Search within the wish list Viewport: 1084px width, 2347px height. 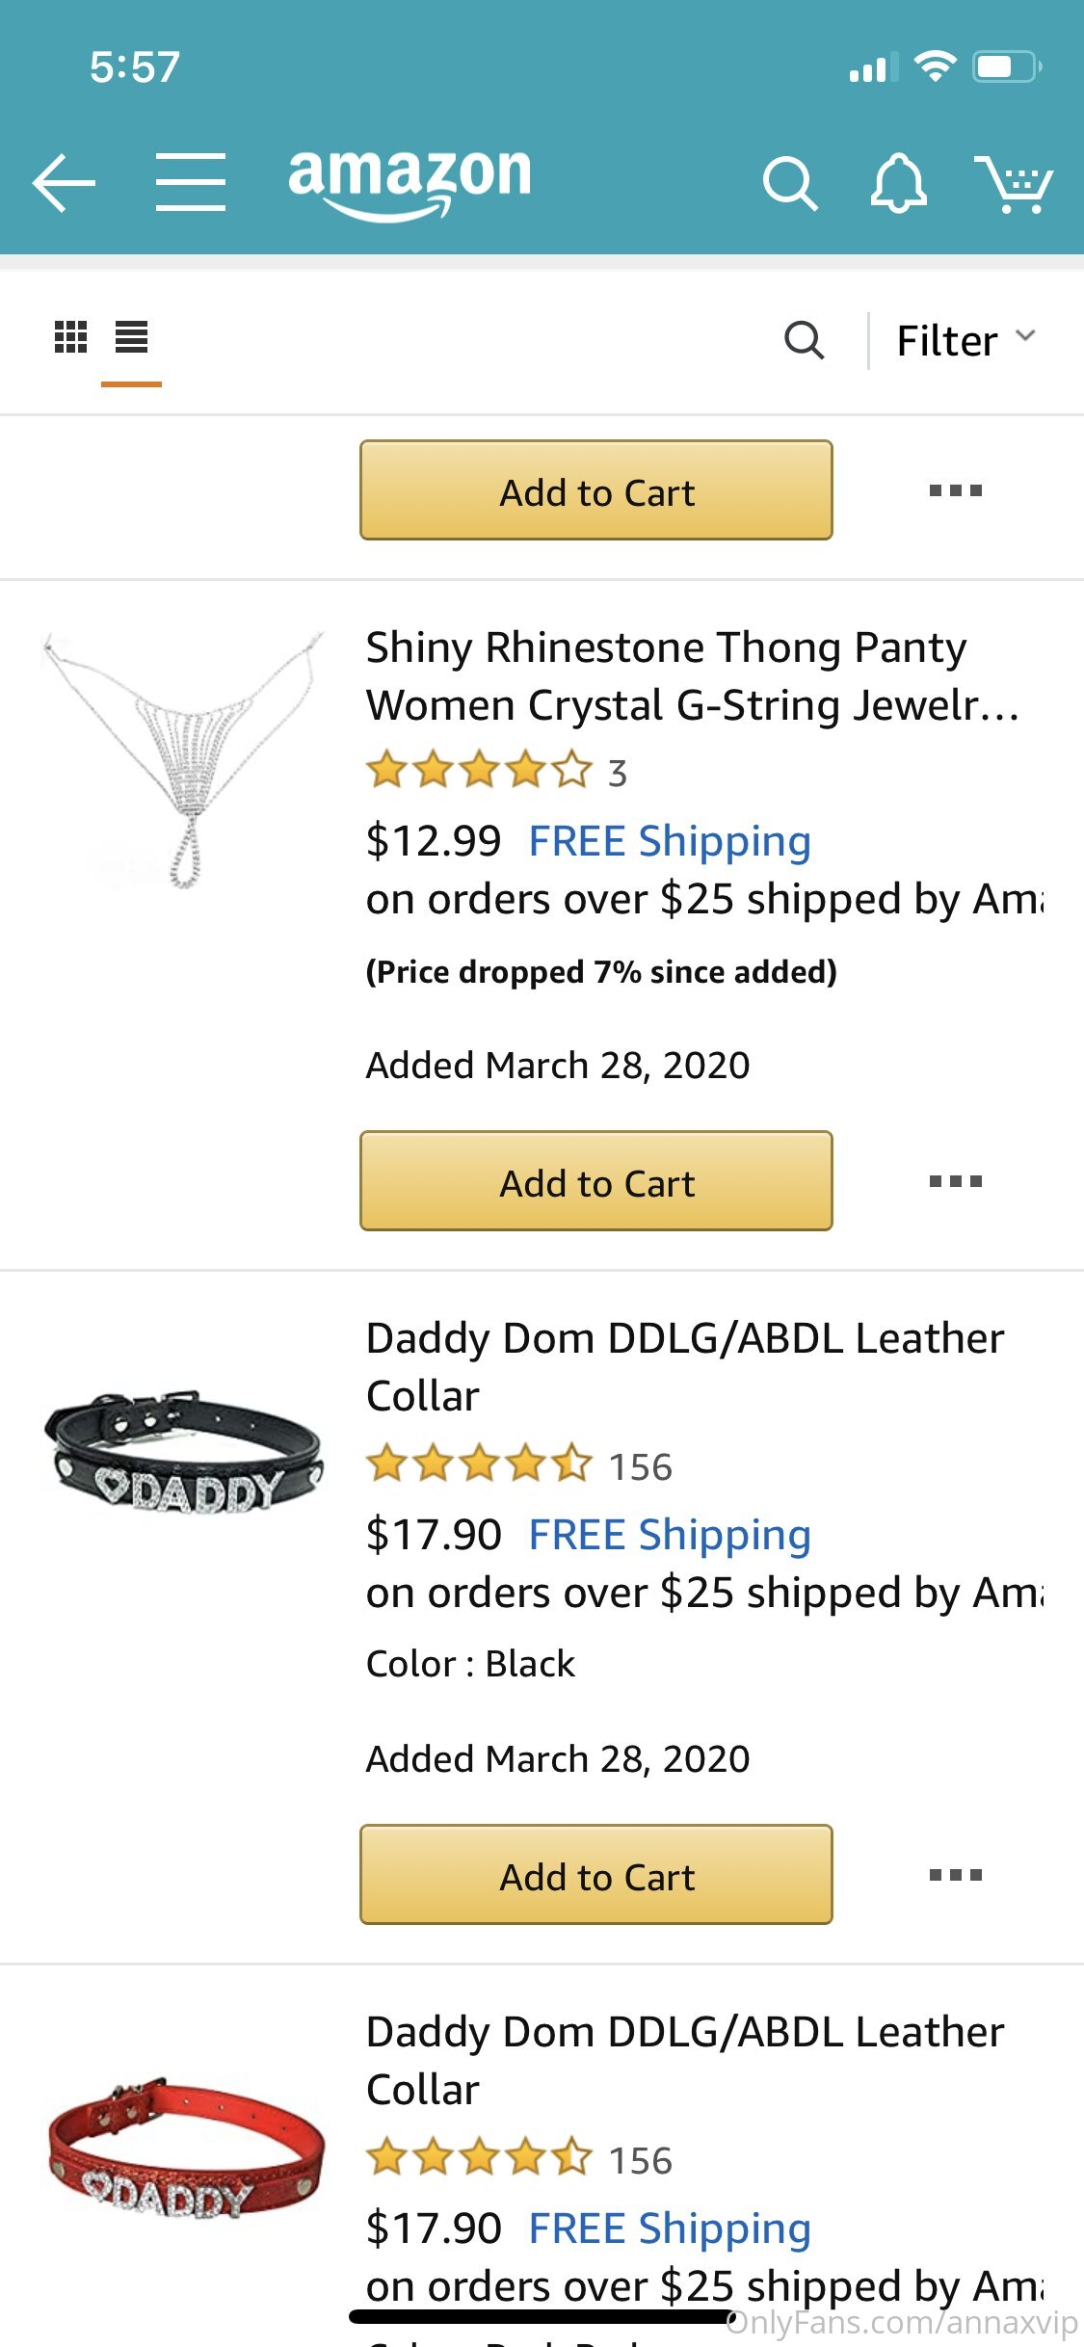coord(804,340)
